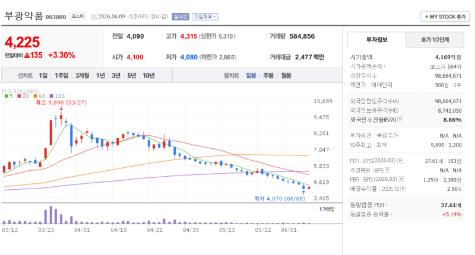Screen dimensions: 475x255
Task: Click the purple 거래량 legend marker
Action: coord(321,209)
